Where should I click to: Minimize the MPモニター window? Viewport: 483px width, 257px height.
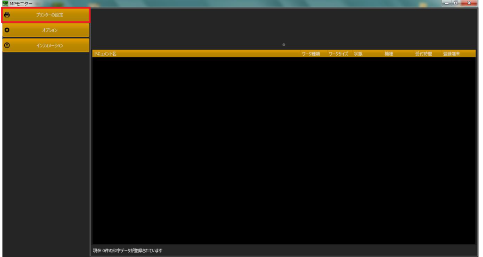coord(447,3)
